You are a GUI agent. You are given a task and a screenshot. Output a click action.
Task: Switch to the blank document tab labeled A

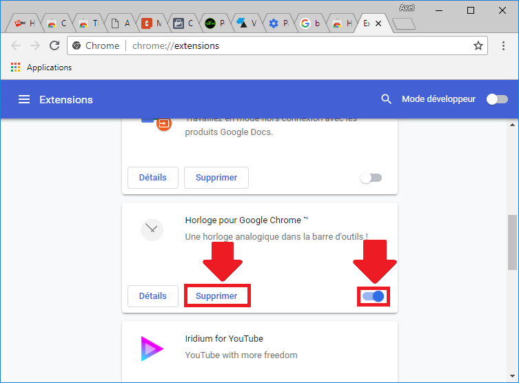(120, 23)
